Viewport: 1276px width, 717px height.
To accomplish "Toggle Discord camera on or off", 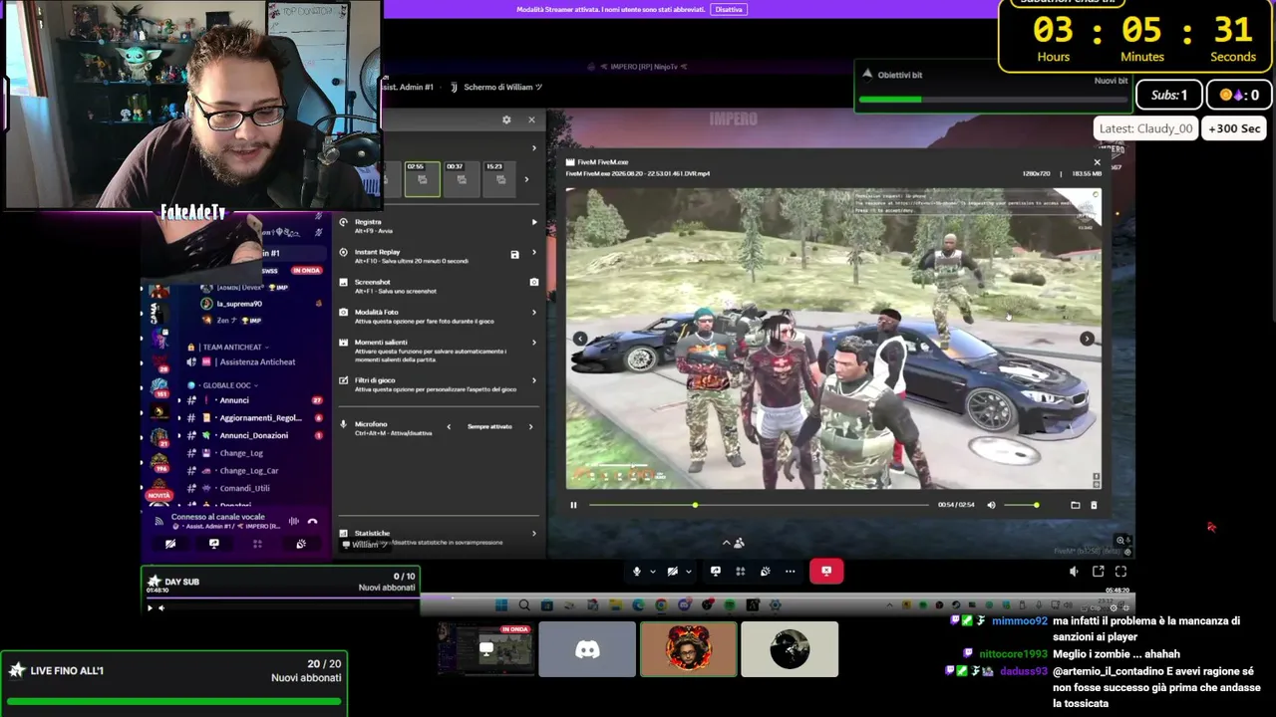I will click(x=672, y=572).
